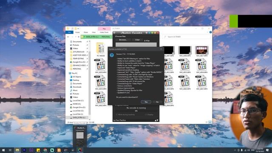Click Explorer Back arrow

coord(68,37)
